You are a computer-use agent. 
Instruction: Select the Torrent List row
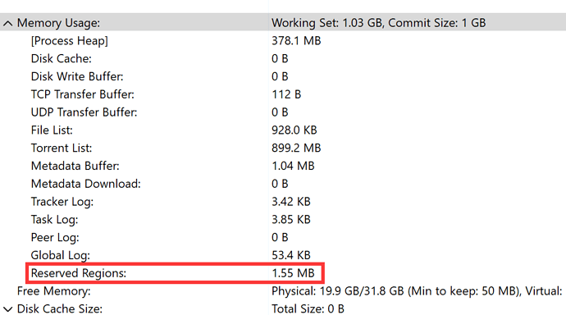(x=283, y=148)
